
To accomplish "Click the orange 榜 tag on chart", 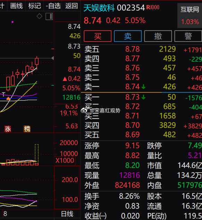I will 27,129.
